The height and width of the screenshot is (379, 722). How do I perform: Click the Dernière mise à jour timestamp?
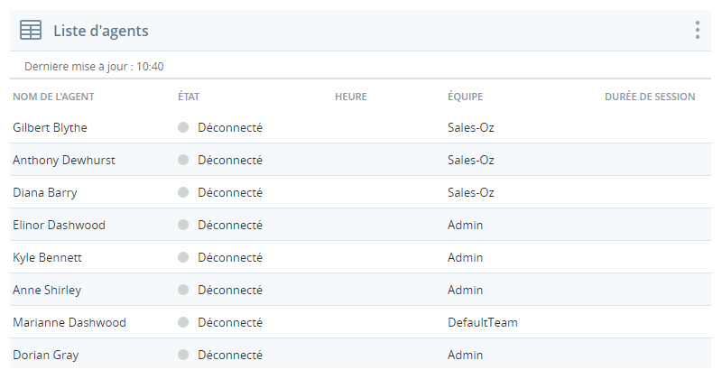tap(94, 66)
